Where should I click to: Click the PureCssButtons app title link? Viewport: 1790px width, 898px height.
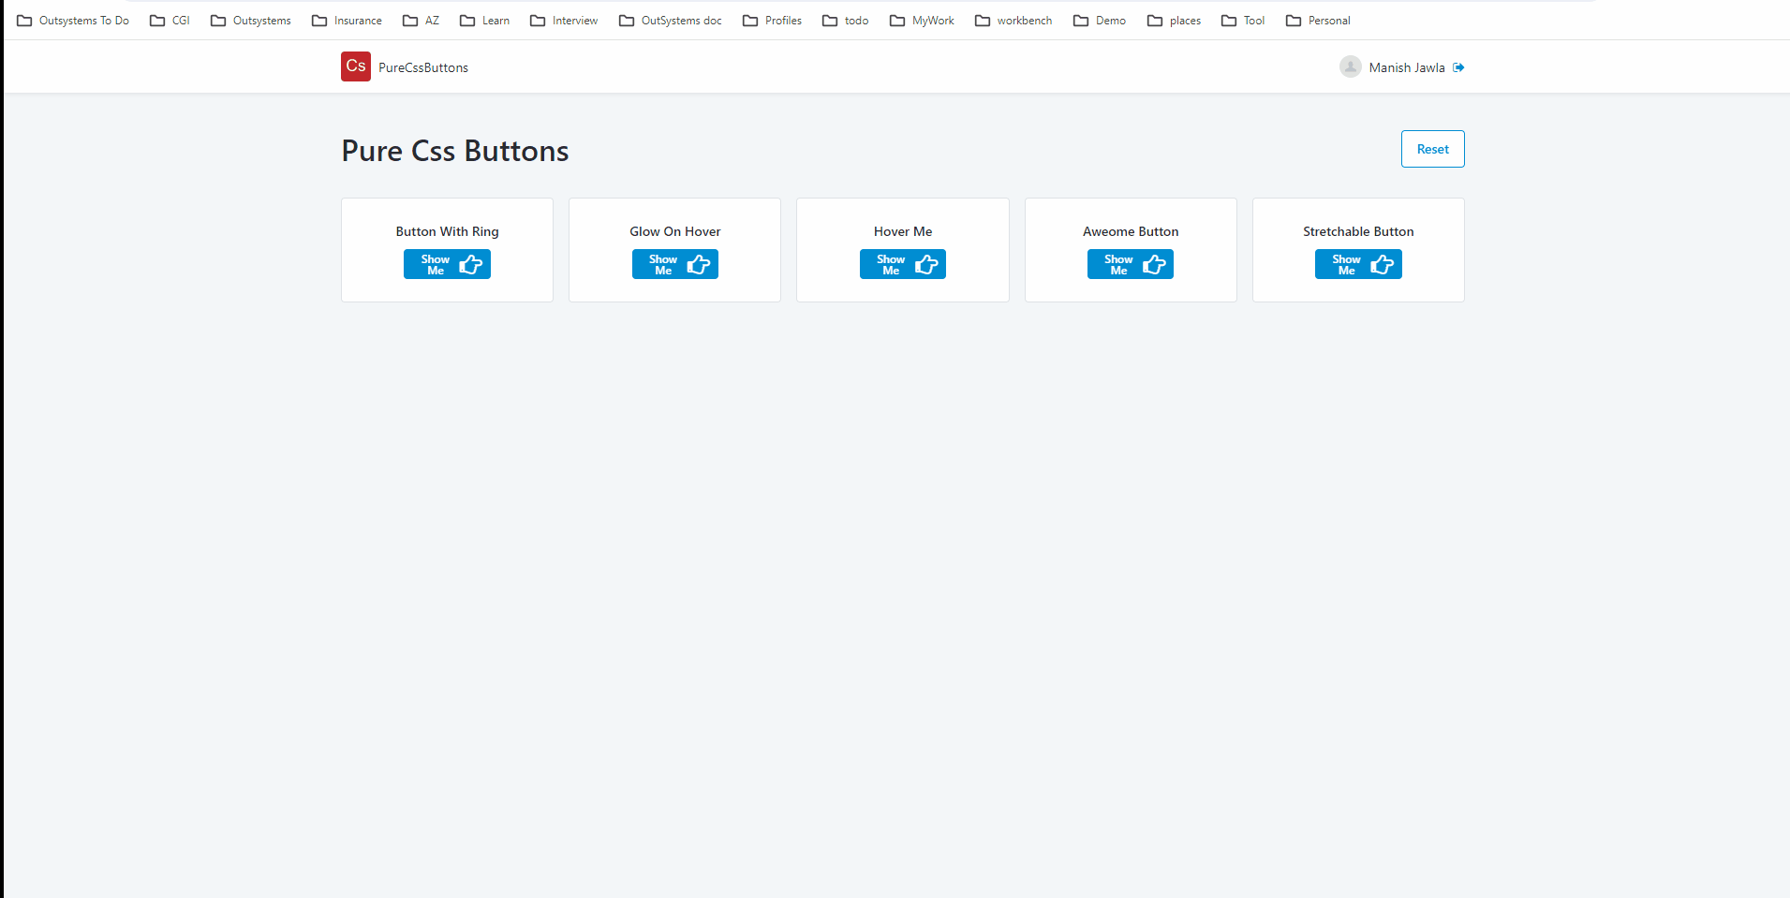[x=423, y=67]
